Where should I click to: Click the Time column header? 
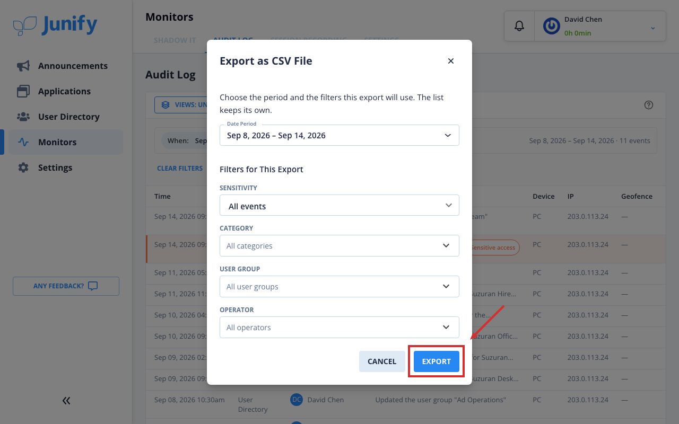point(162,196)
